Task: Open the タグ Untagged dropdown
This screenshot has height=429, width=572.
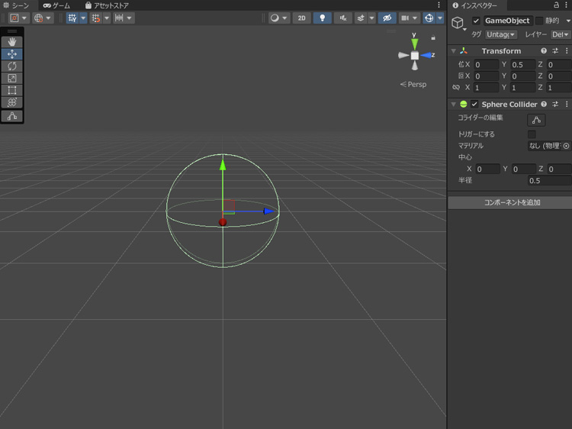Action: 501,34
